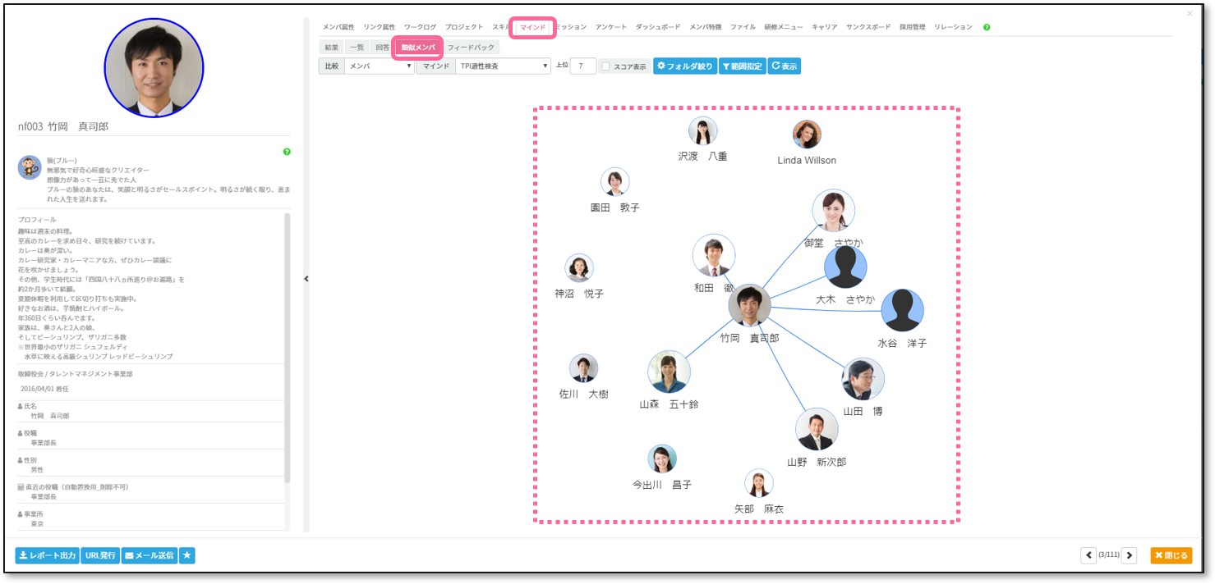Select the 結果 sub-tab

(331, 48)
